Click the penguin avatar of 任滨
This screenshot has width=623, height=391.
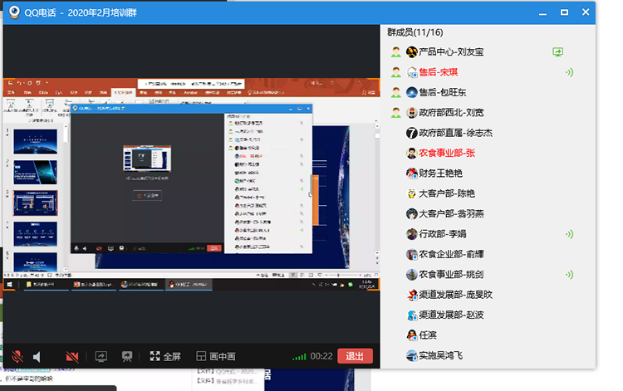tap(411, 335)
